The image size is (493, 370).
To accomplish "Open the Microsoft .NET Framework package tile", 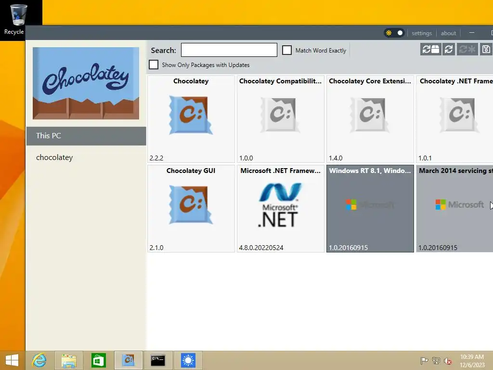I will [281, 209].
